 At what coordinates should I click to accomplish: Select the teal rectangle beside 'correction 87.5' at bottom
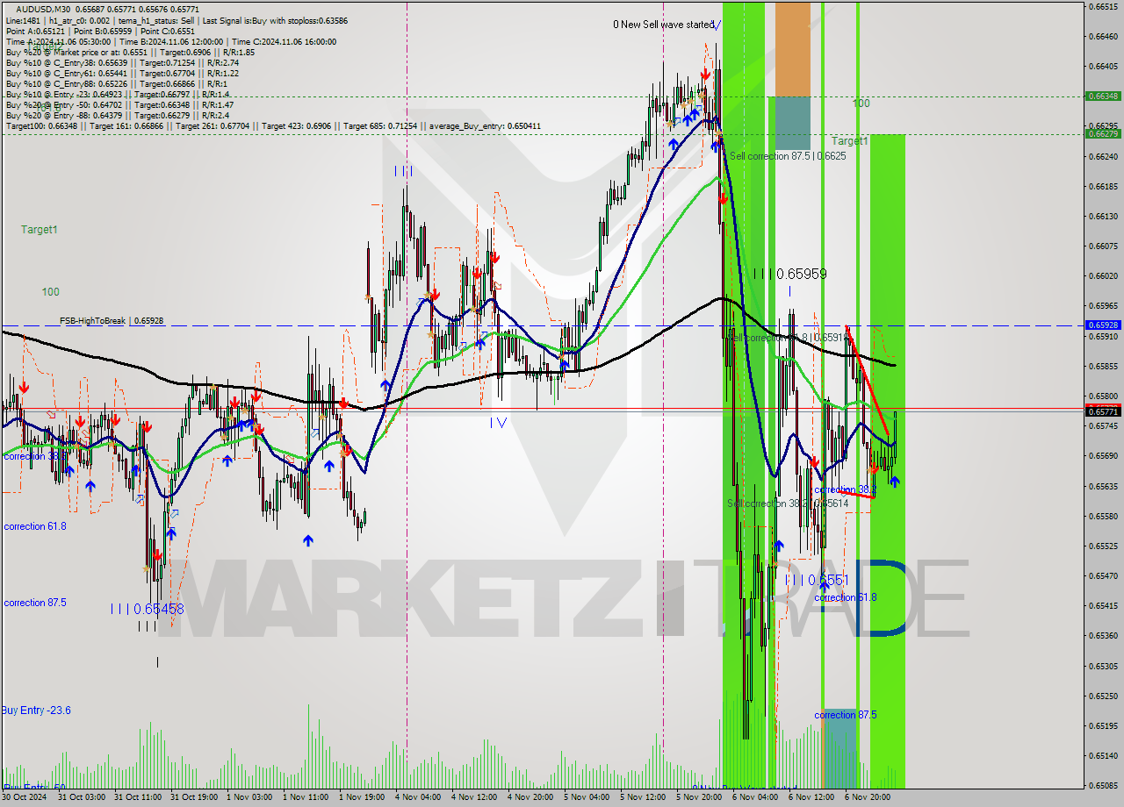(840, 747)
